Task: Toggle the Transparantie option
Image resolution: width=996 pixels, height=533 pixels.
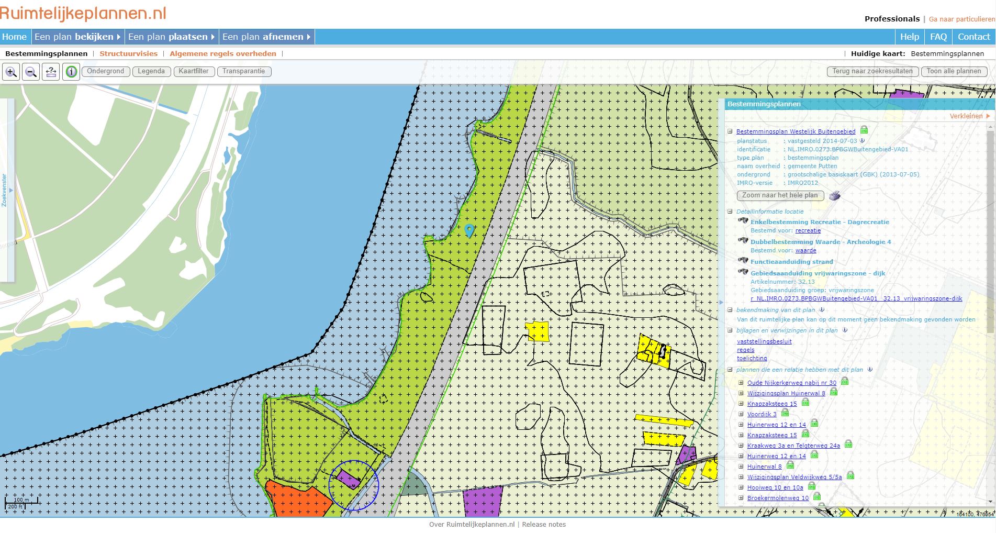Action: tap(244, 71)
